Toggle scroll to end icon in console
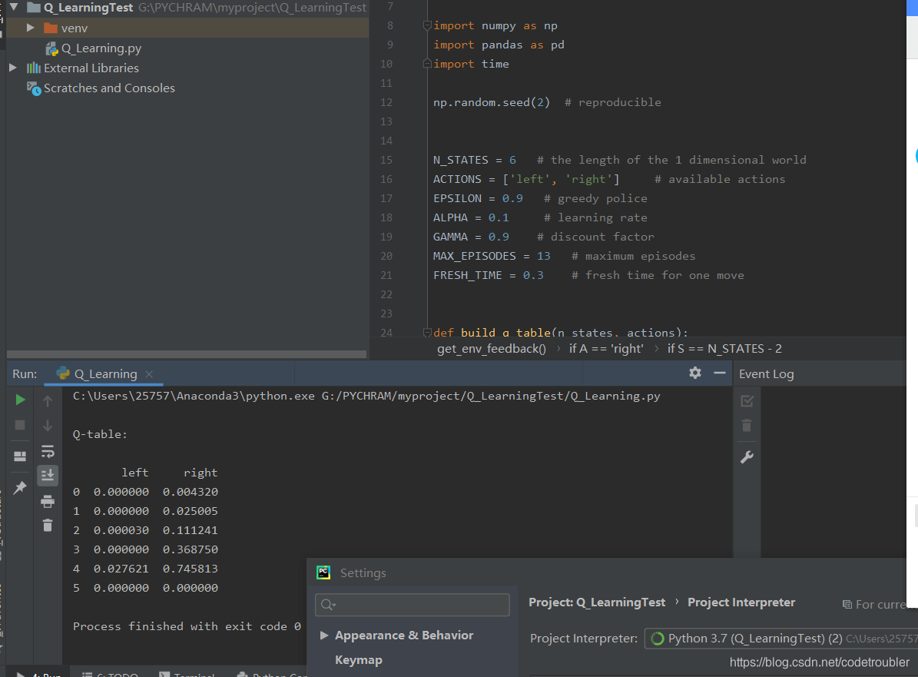Screen dimensions: 918x677 pyautogui.click(x=48, y=475)
